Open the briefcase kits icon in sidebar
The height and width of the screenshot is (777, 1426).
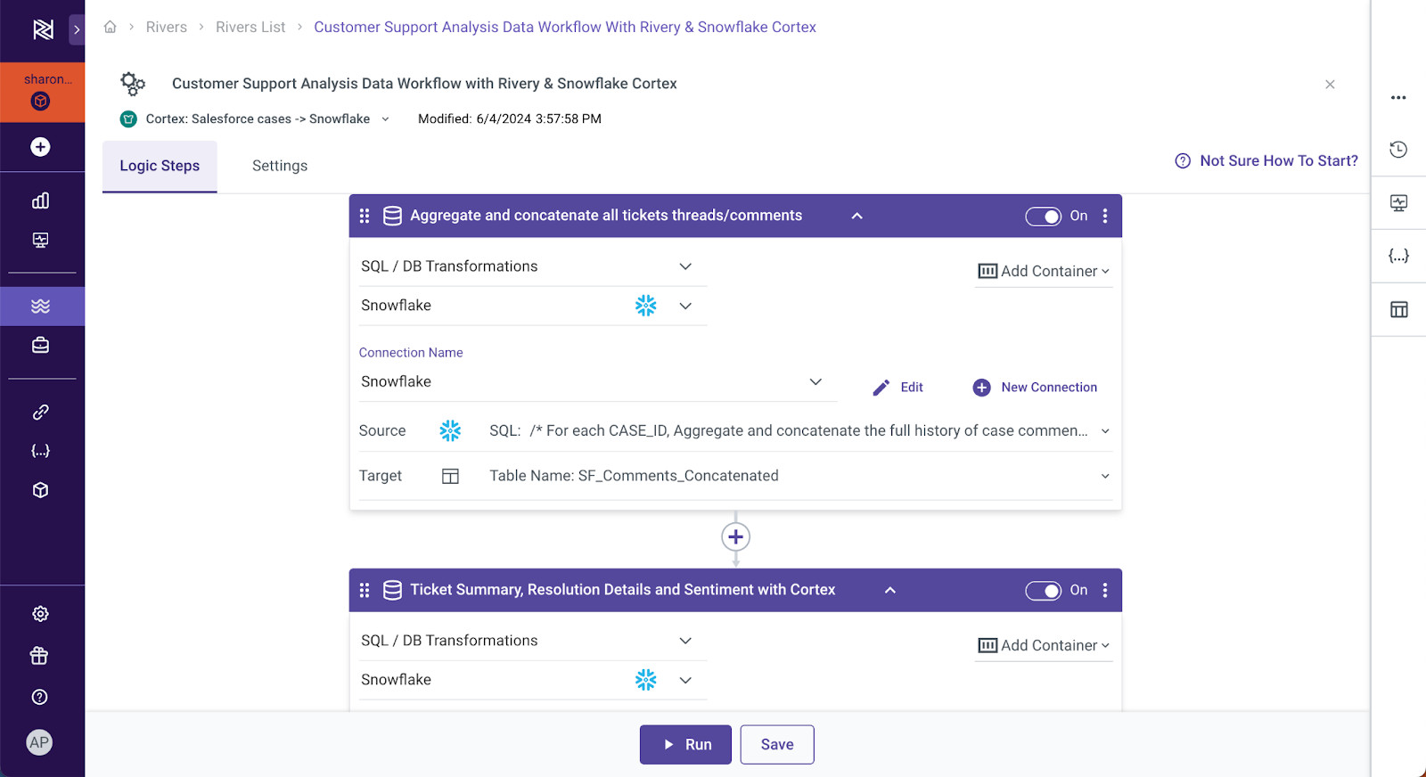(x=40, y=345)
